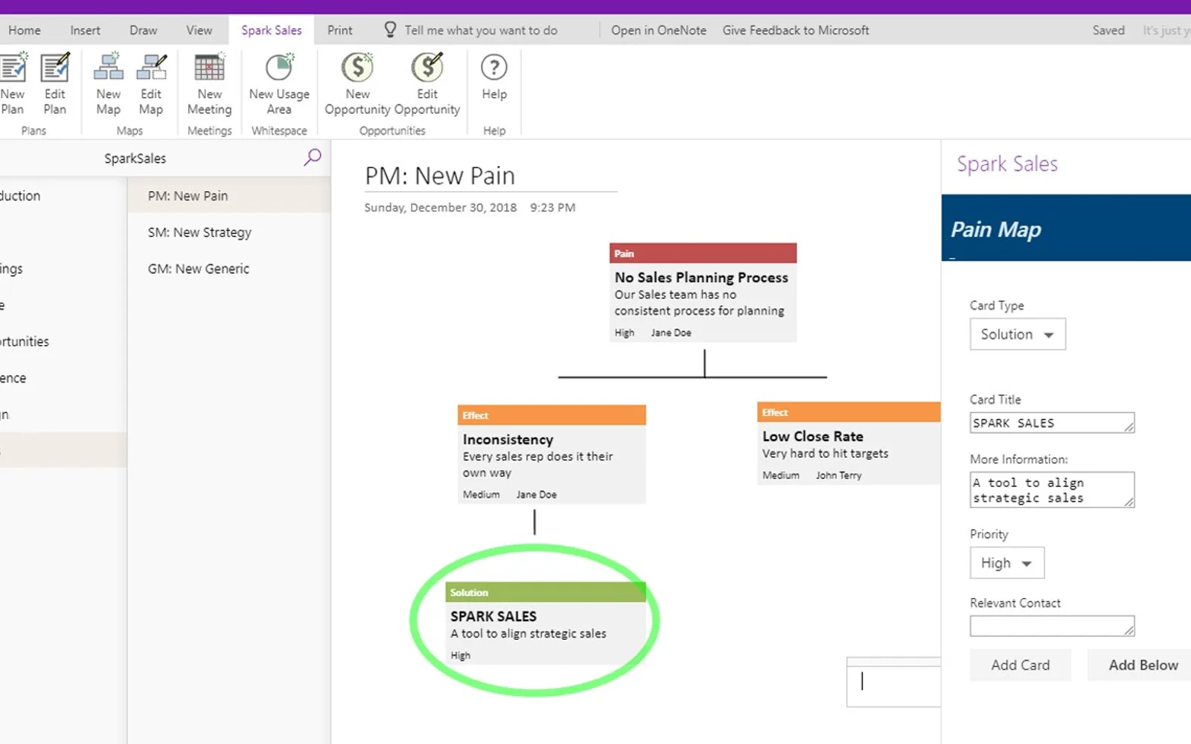Open the Priority dropdown

click(x=1007, y=562)
